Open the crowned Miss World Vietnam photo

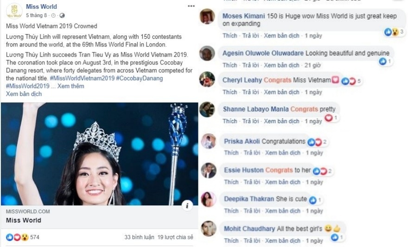point(99,154)
